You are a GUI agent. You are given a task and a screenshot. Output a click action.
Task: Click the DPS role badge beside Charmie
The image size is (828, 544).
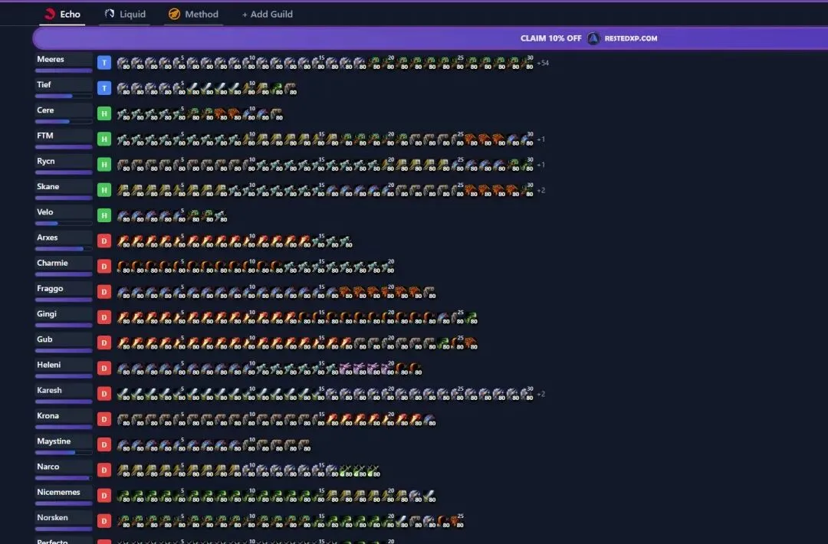[x=104, y=267]
